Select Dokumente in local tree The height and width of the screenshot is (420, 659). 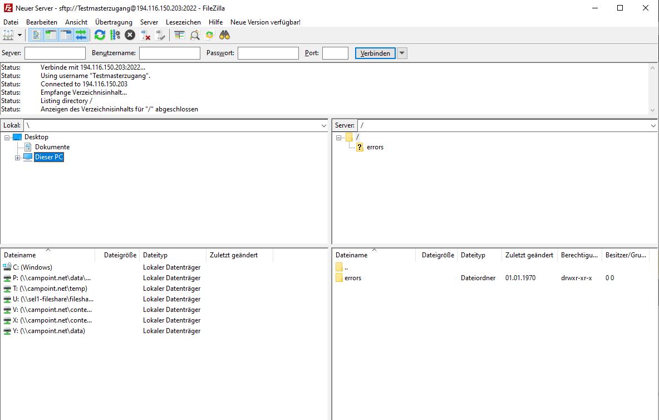pos(52,147)
